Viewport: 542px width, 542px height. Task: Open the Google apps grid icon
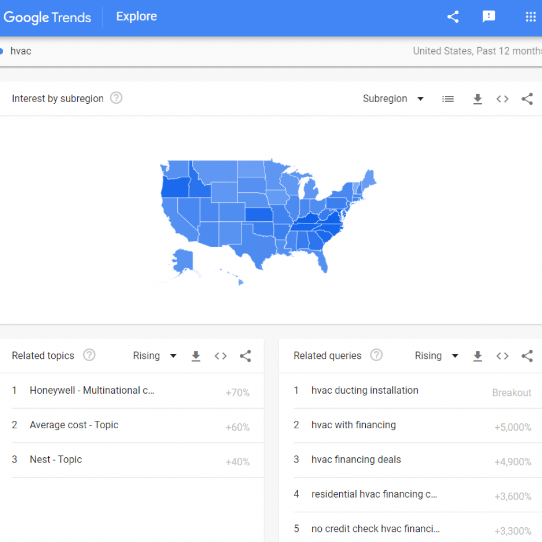click(x=530, y=17)
